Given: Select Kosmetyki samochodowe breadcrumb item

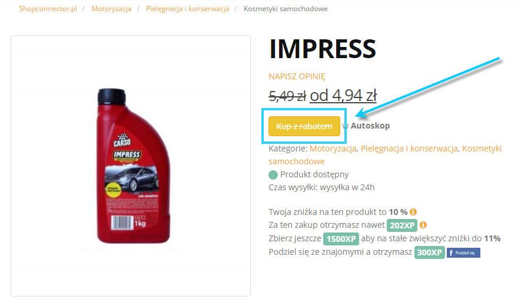Looking at the screenshot, I should point(286,9).
